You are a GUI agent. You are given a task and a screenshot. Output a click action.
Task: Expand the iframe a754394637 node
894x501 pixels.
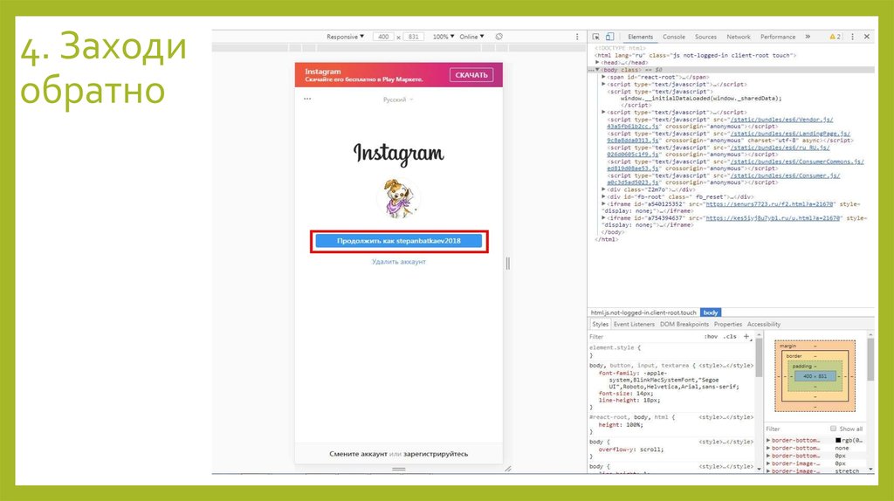pyautogui.click(x=603, y=217)
